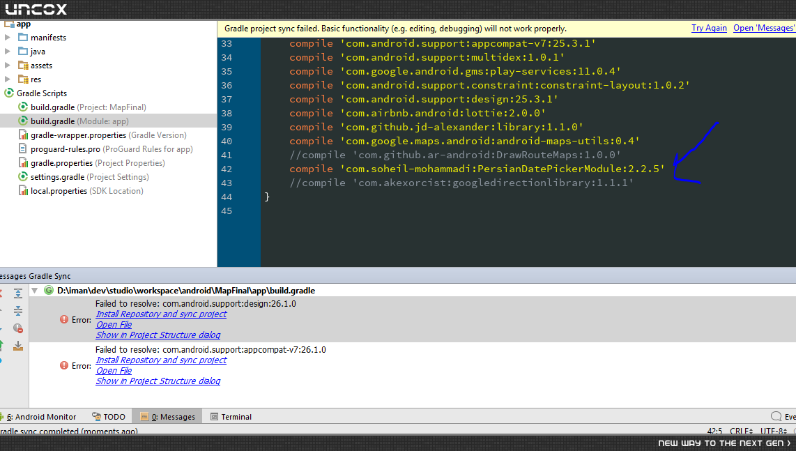The height and width of the screenshot is (451, 796).
Task: Select build.gradle (Module: app)
Action: click(x=79, y=121)
